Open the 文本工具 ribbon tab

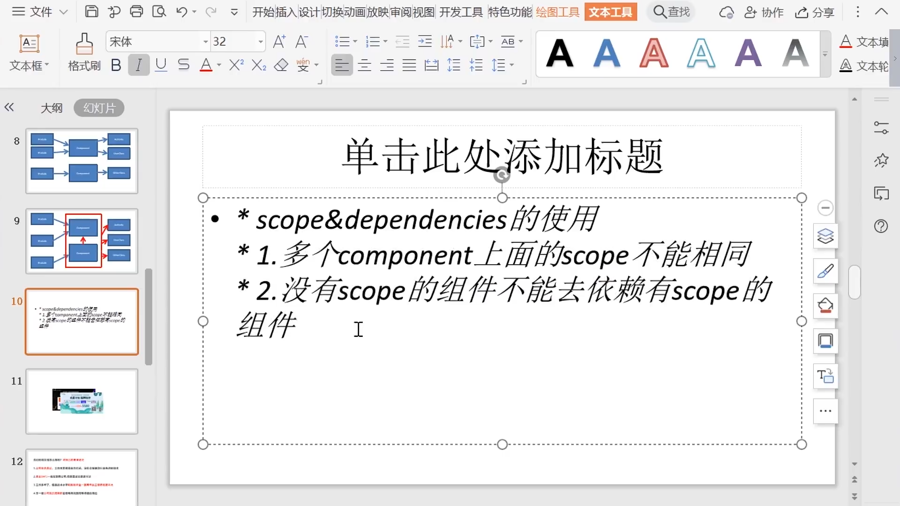[610, 12]
